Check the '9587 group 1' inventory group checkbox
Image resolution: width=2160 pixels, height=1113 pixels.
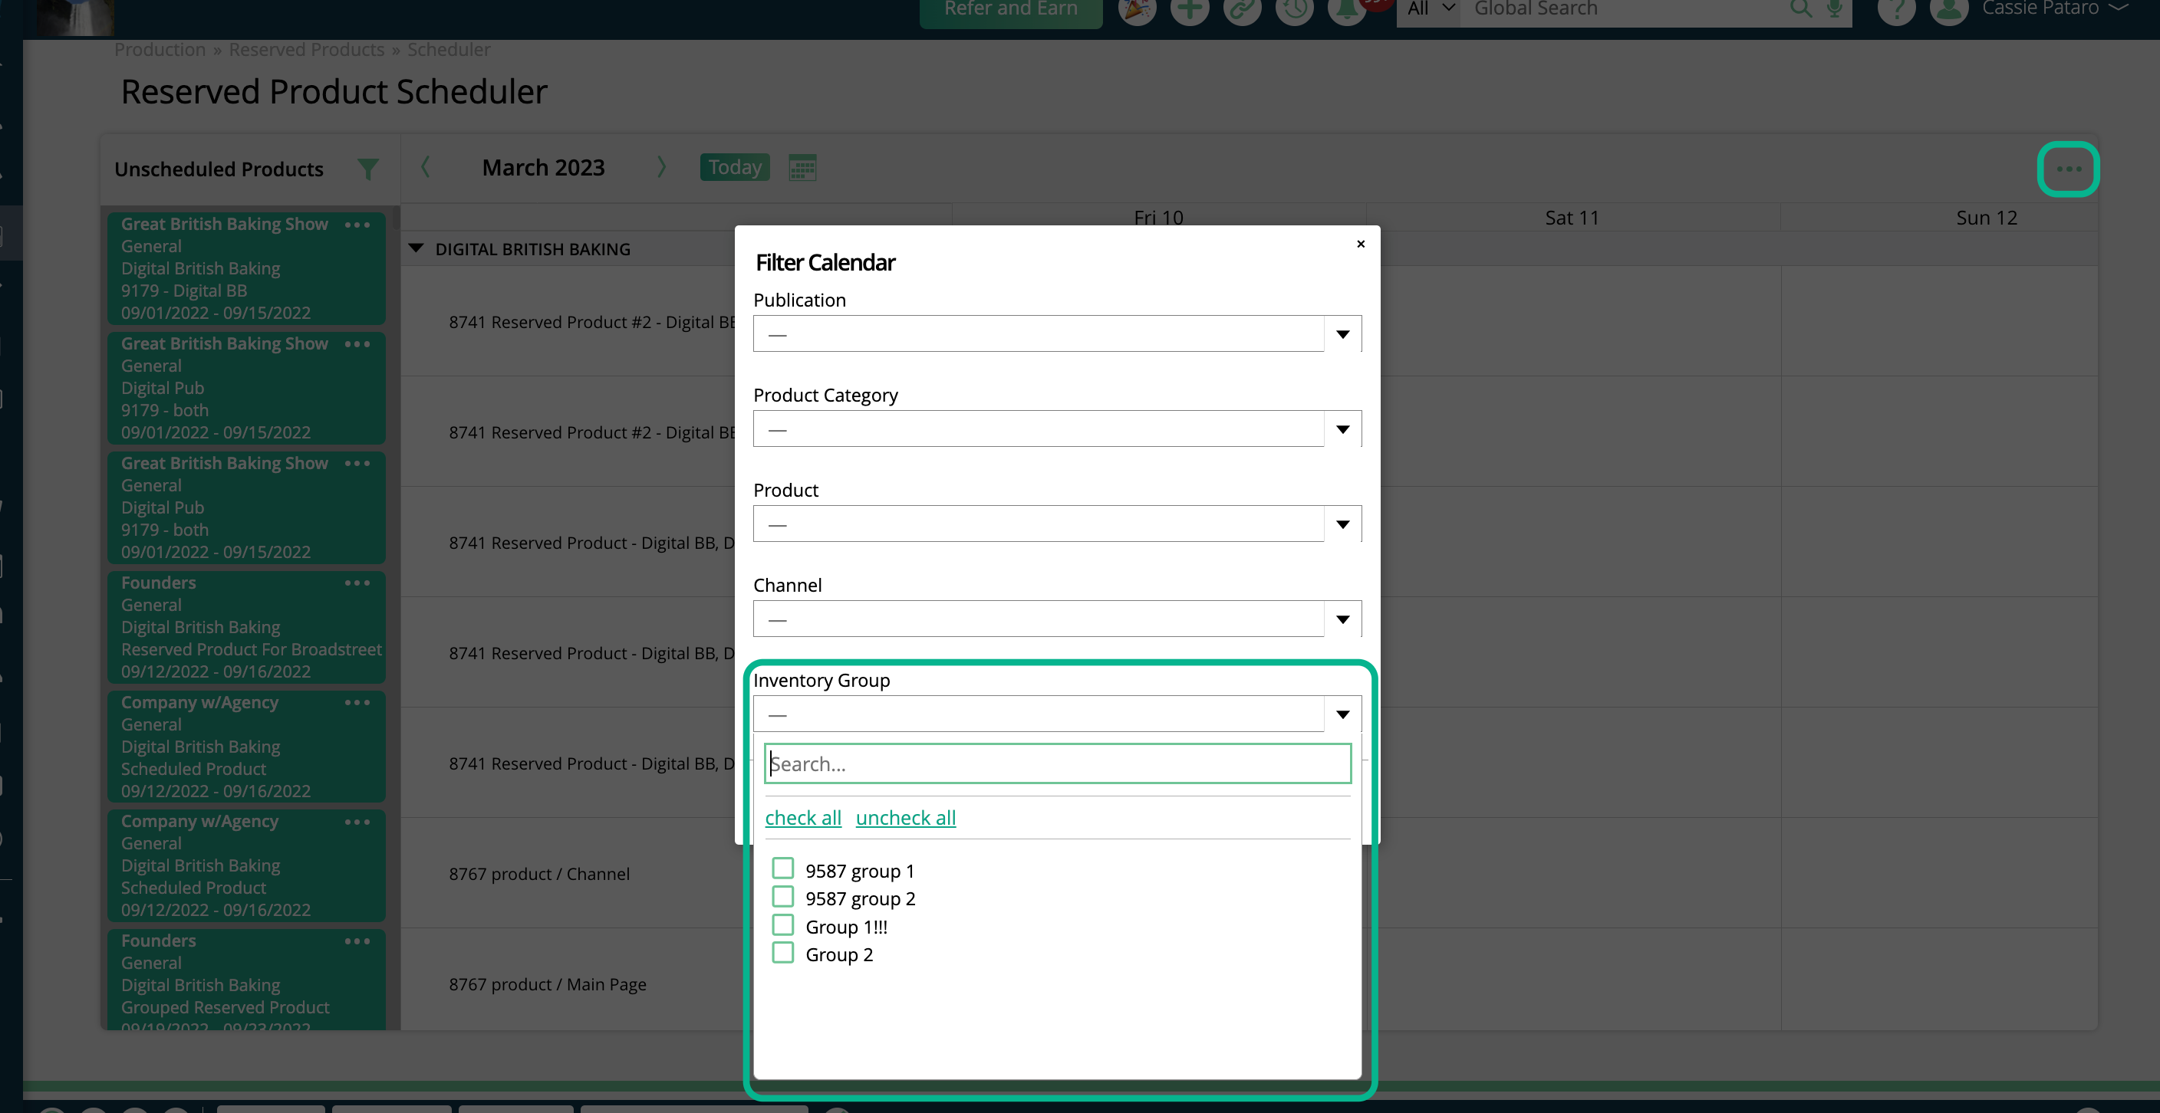point(784,868)
